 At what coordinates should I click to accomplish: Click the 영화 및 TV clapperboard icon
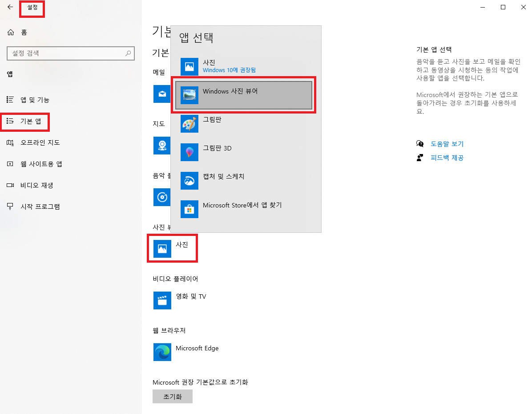[x=162, y=300]
